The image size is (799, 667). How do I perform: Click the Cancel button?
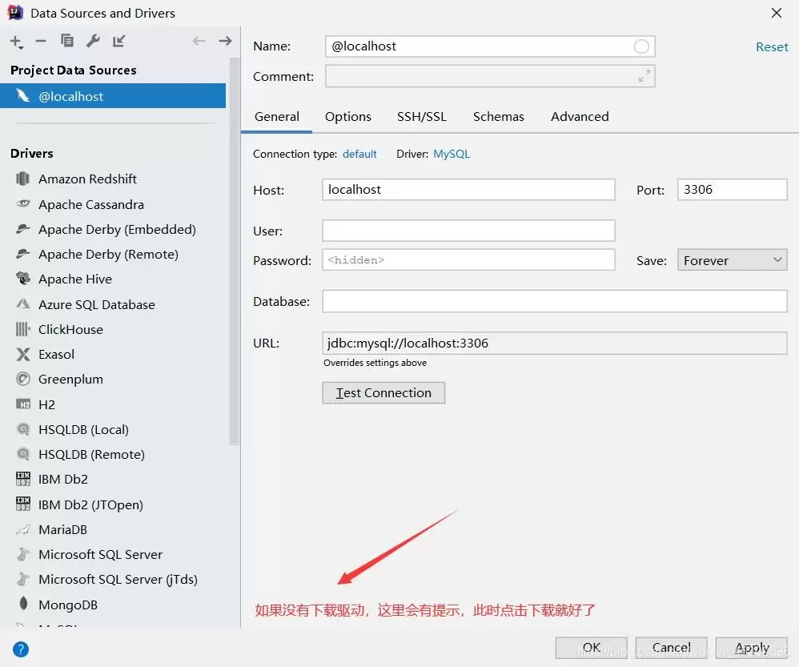pyautogui.click(x=671, y=648)
